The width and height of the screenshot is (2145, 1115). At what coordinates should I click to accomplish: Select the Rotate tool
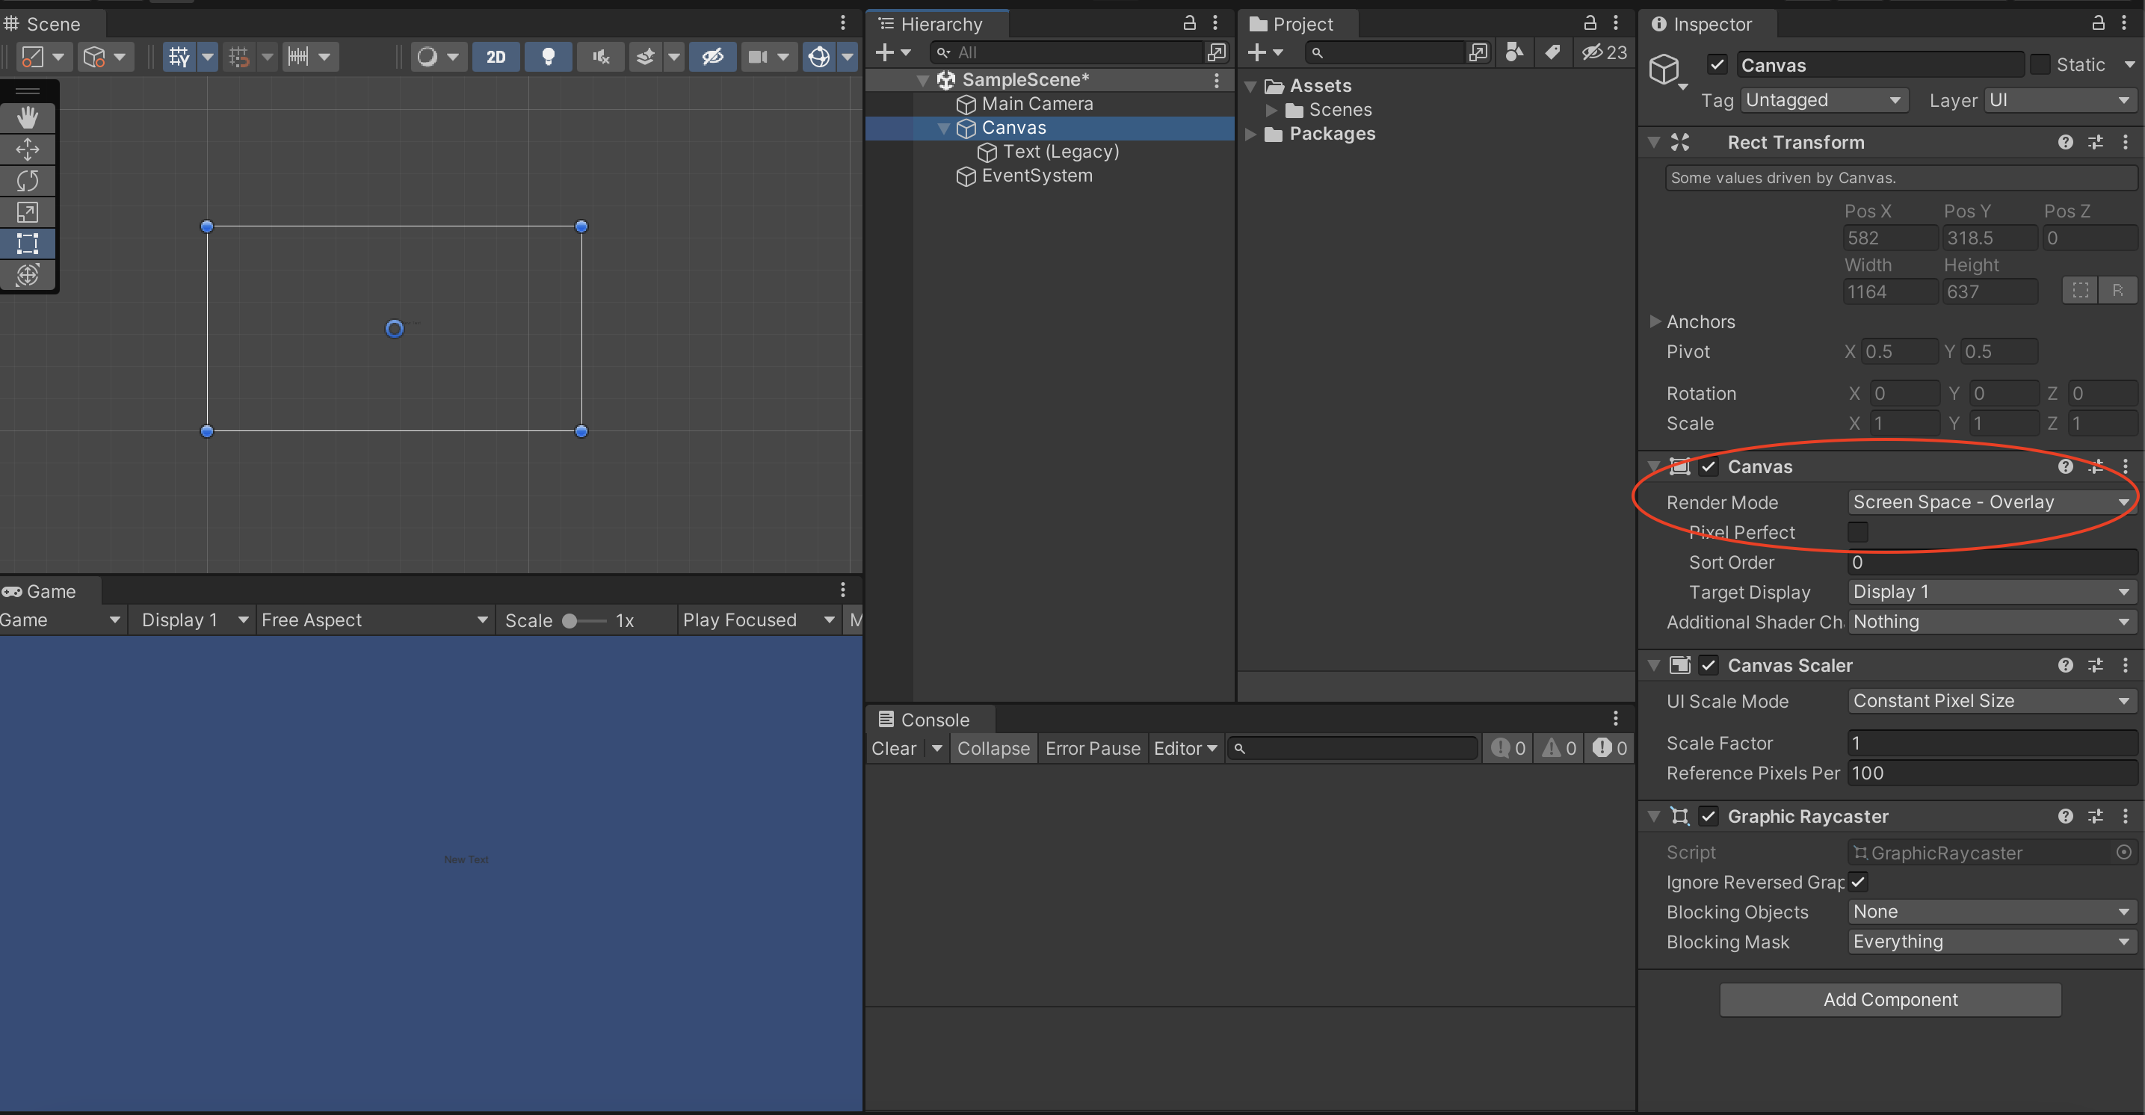click(28, 181)
